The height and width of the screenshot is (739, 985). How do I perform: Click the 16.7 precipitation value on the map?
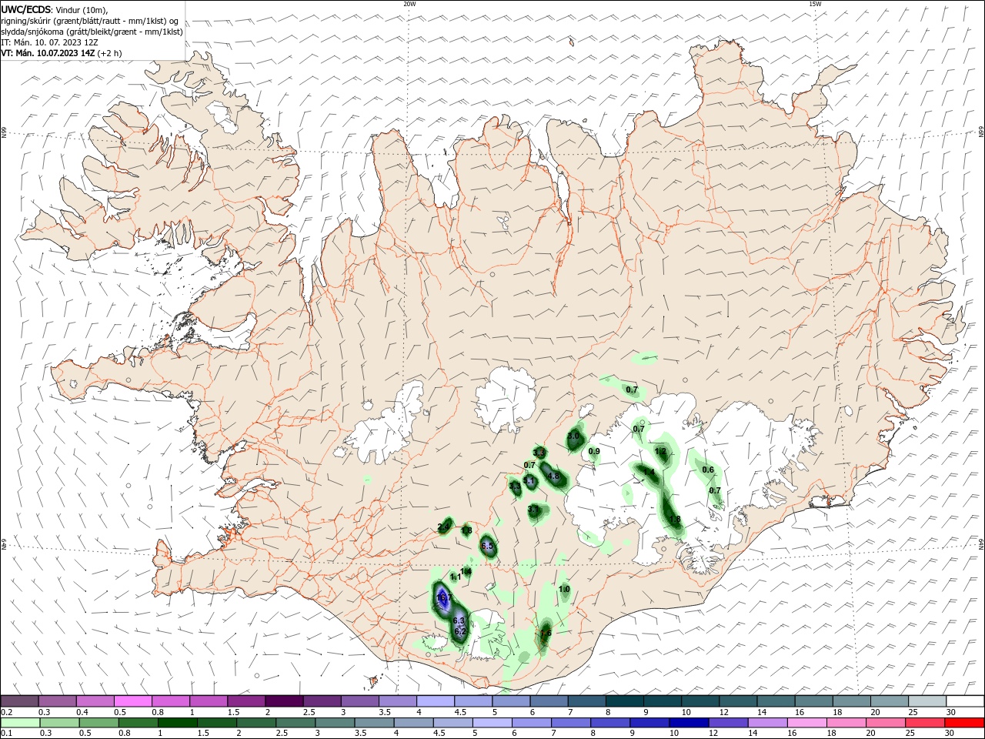[443, 598]
